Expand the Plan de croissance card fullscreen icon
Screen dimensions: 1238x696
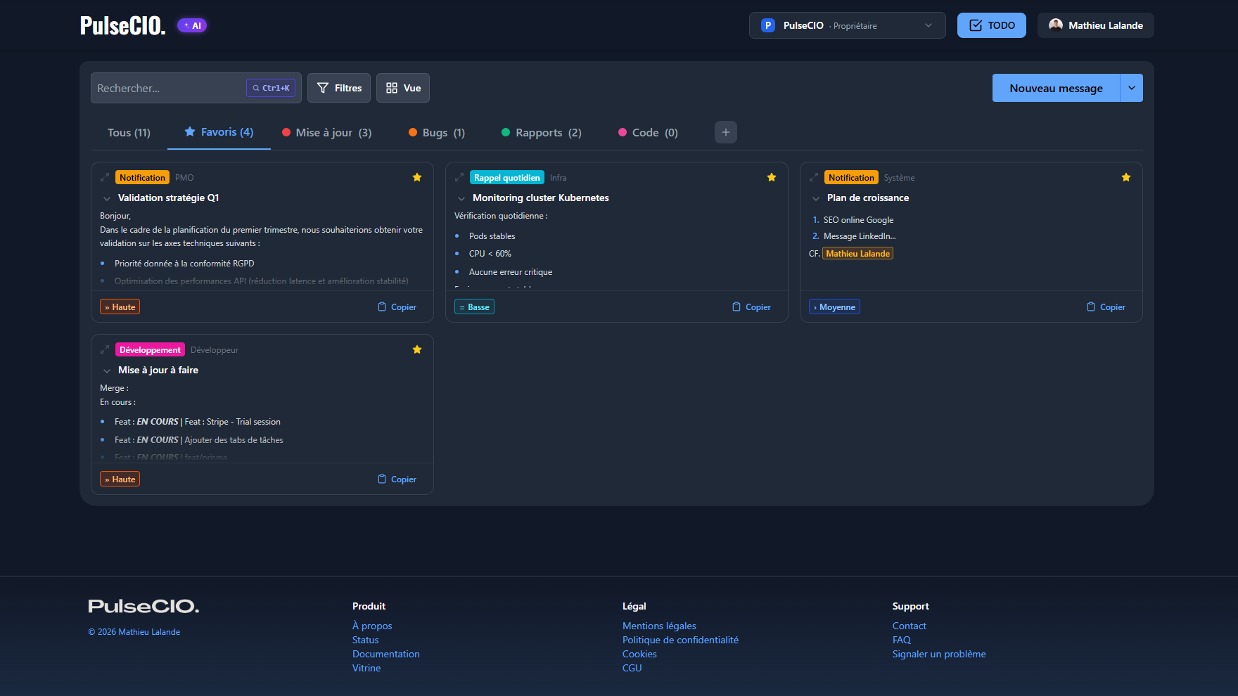pyautogui.click(x=814, y=178)
